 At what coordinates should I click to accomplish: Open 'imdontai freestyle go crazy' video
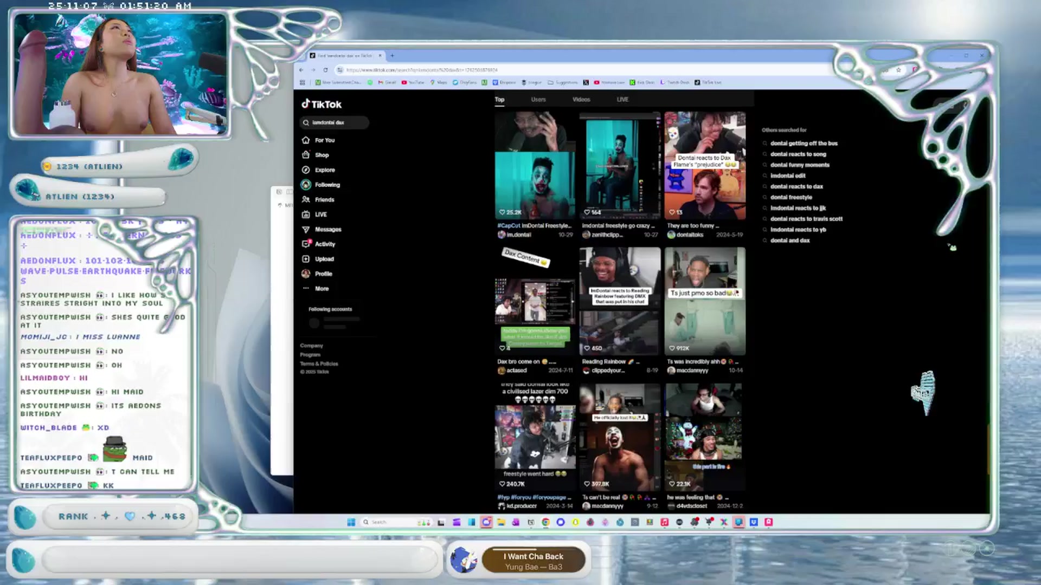620,165
